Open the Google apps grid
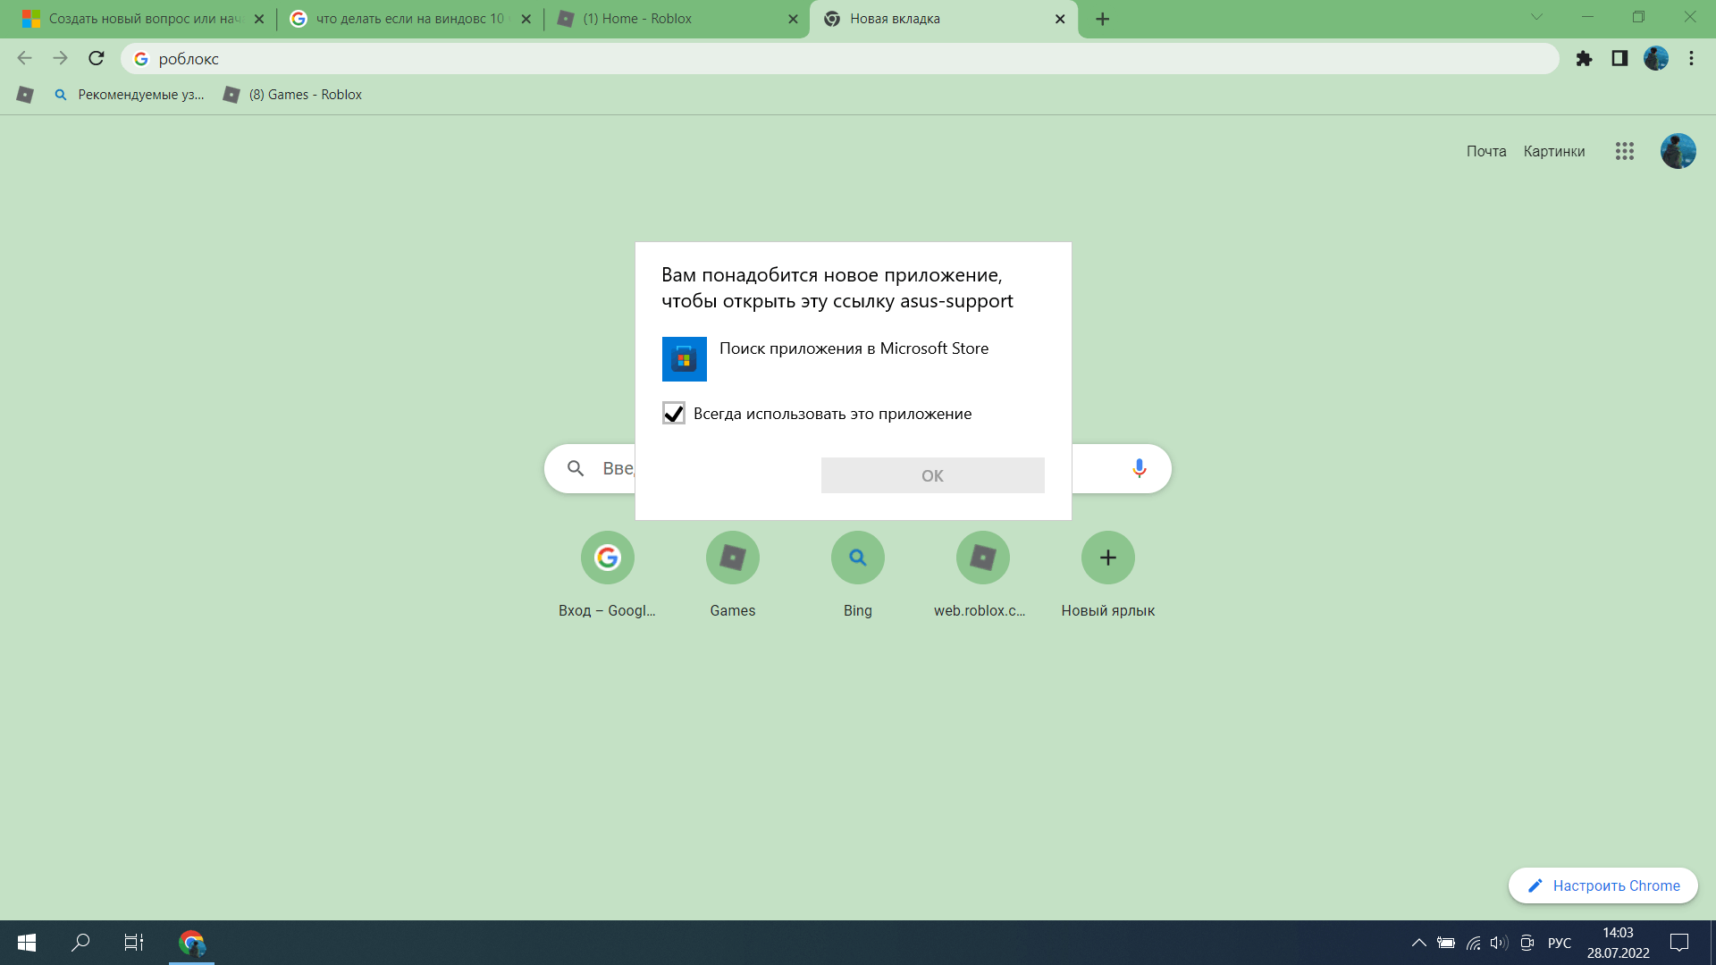 click(x=1625, y=151)
